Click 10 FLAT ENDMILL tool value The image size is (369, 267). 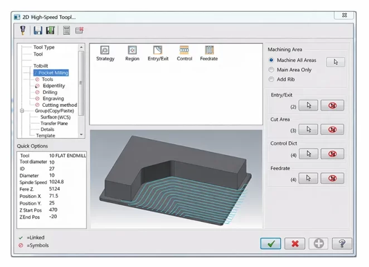[x=67, y=156]
